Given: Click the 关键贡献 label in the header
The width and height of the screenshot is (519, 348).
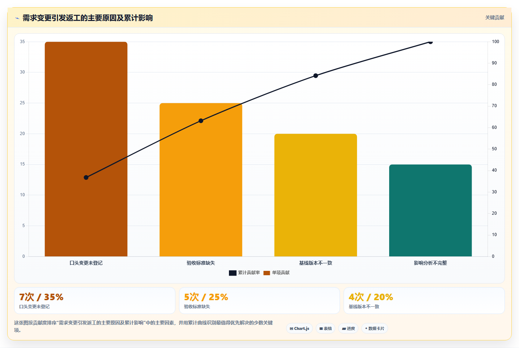Looking at the screenshot, I should (494, 17).
